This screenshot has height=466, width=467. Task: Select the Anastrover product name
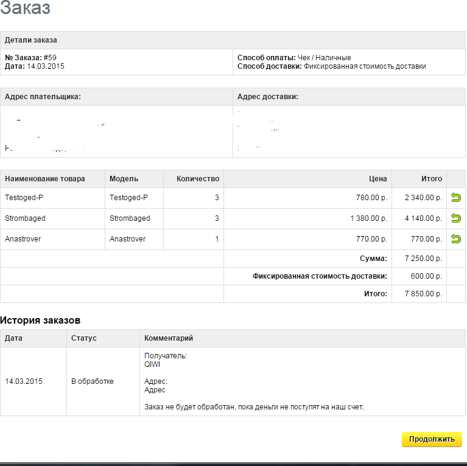pos(23,239)
